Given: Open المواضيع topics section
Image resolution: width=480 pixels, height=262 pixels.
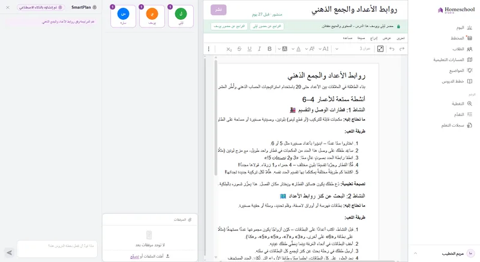Looking at the screenshot, I should click(x=461, y=71).
